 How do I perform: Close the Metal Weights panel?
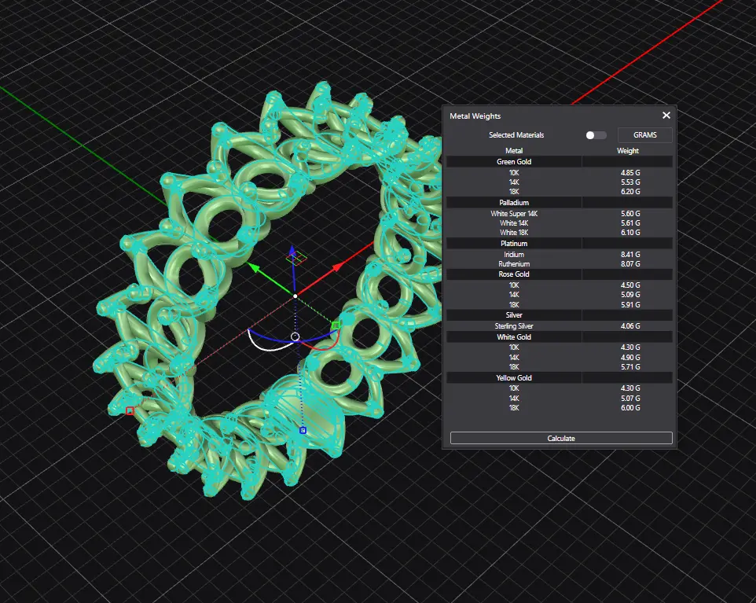[666, 116]
